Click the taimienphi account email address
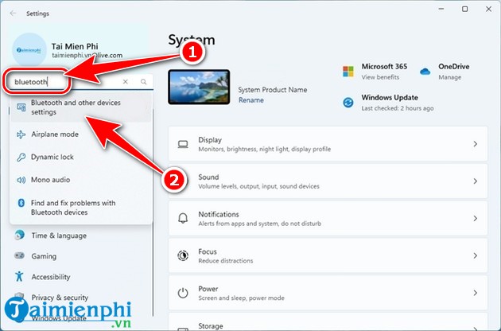 pos(87,56)
